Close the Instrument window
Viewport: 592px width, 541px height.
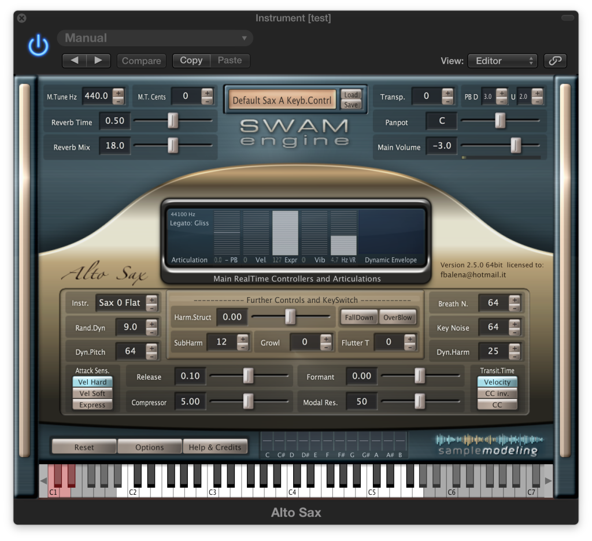[22, 18]
